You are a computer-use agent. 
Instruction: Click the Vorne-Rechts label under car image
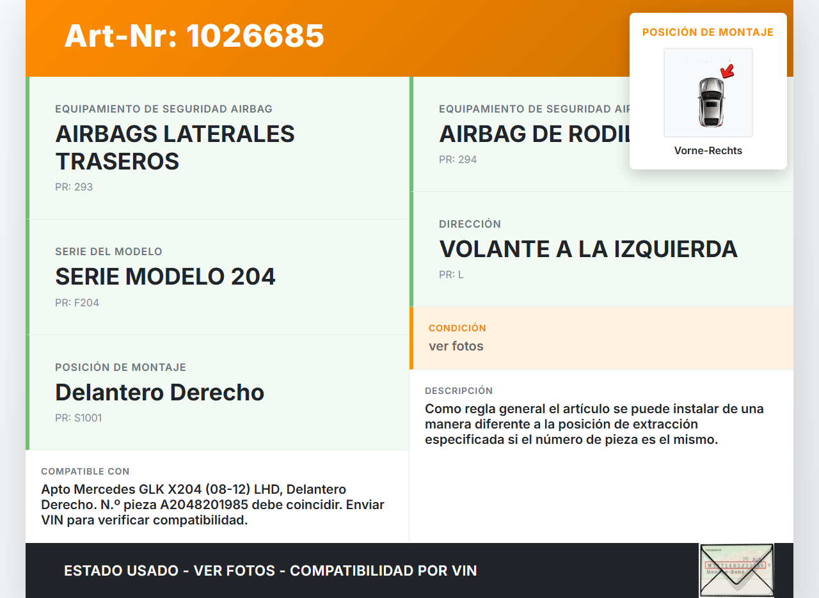[x=708, y=151]
